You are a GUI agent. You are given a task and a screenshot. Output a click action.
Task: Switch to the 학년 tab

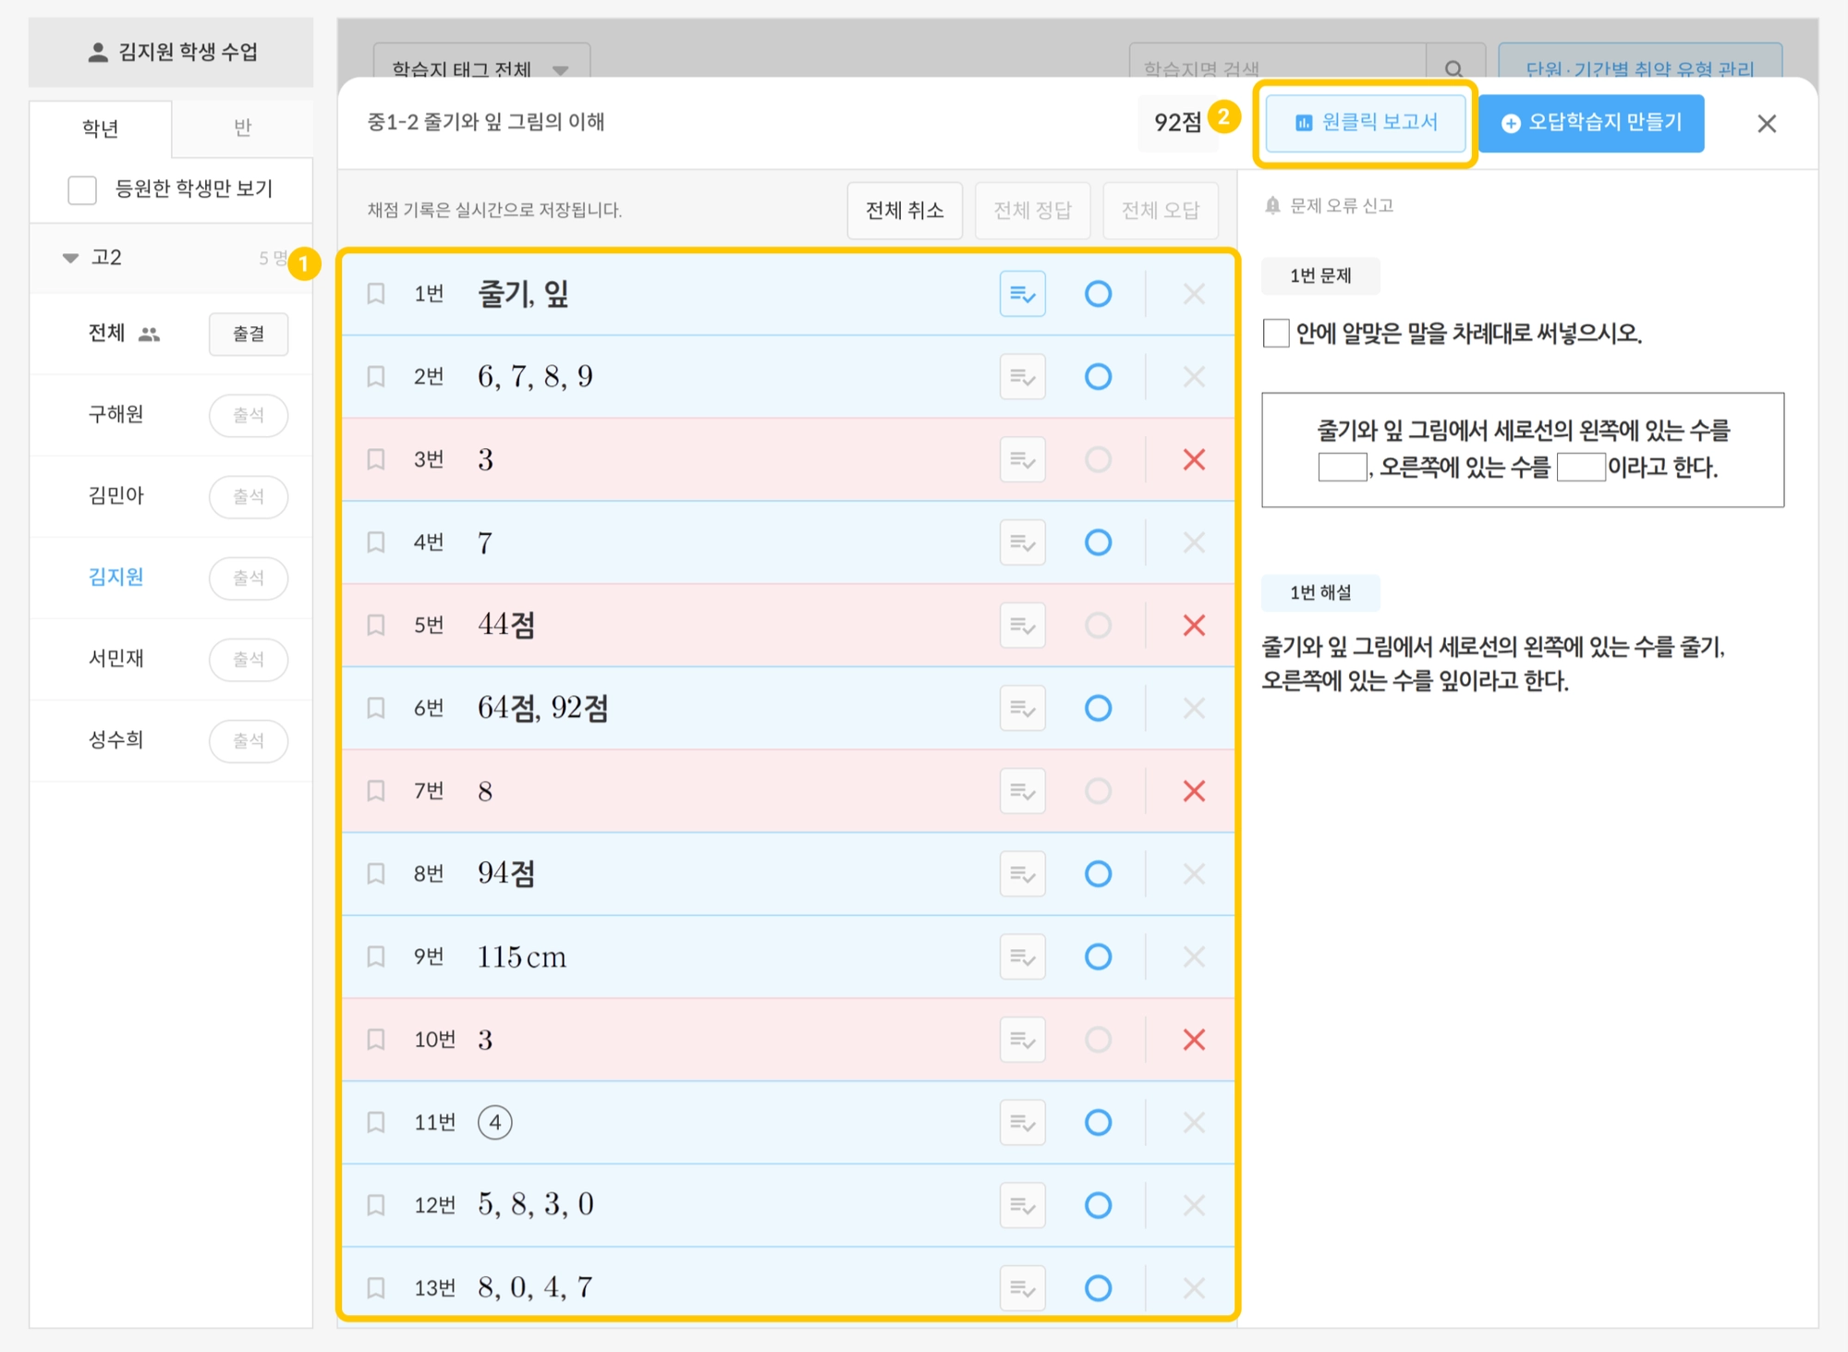pos(100,128)
